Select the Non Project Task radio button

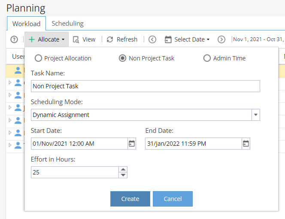(122, 58)
